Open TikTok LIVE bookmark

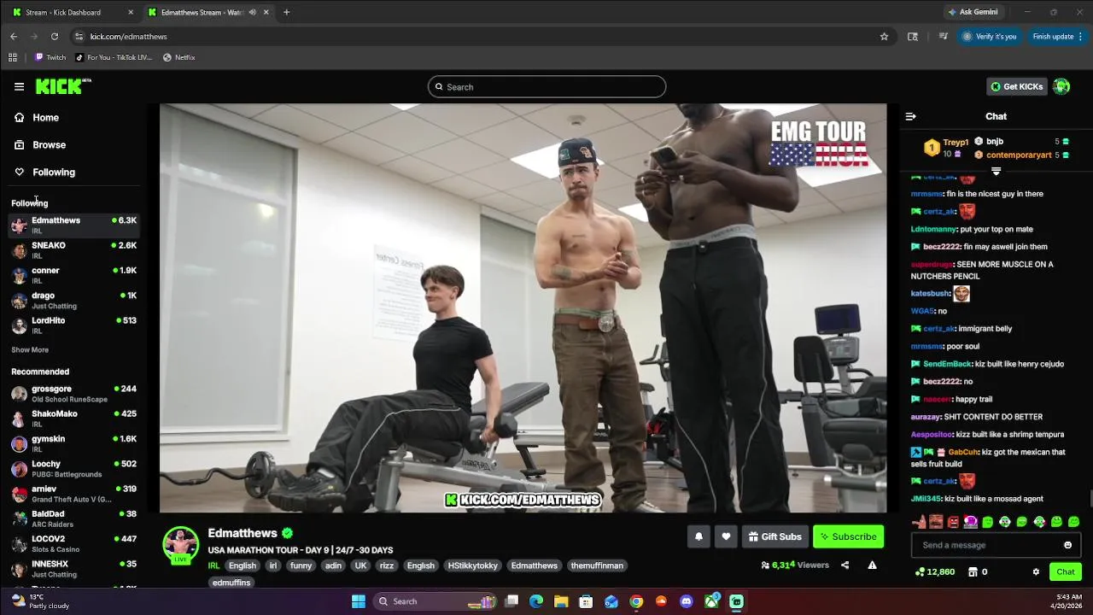coord(114,57)
